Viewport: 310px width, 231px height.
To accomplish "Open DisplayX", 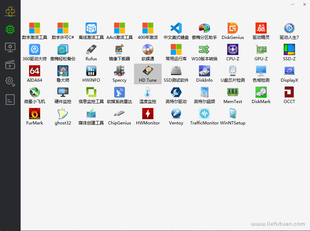I will click(289, 74).
